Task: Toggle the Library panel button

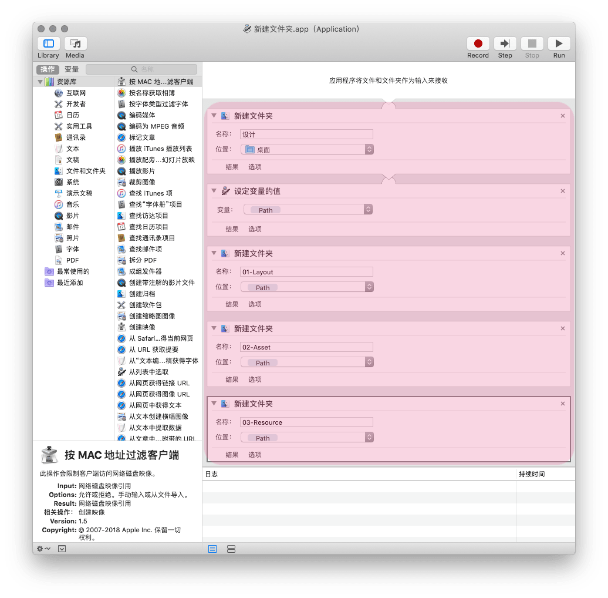Action: point(48,44)
